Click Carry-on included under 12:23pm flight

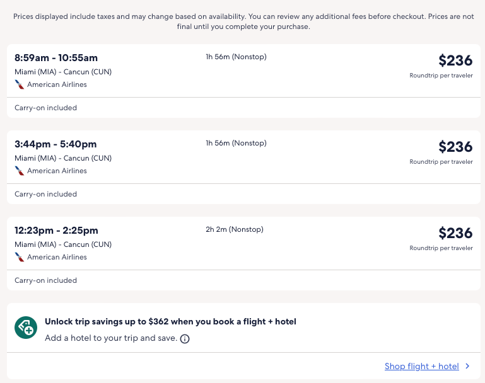(45, 280)
